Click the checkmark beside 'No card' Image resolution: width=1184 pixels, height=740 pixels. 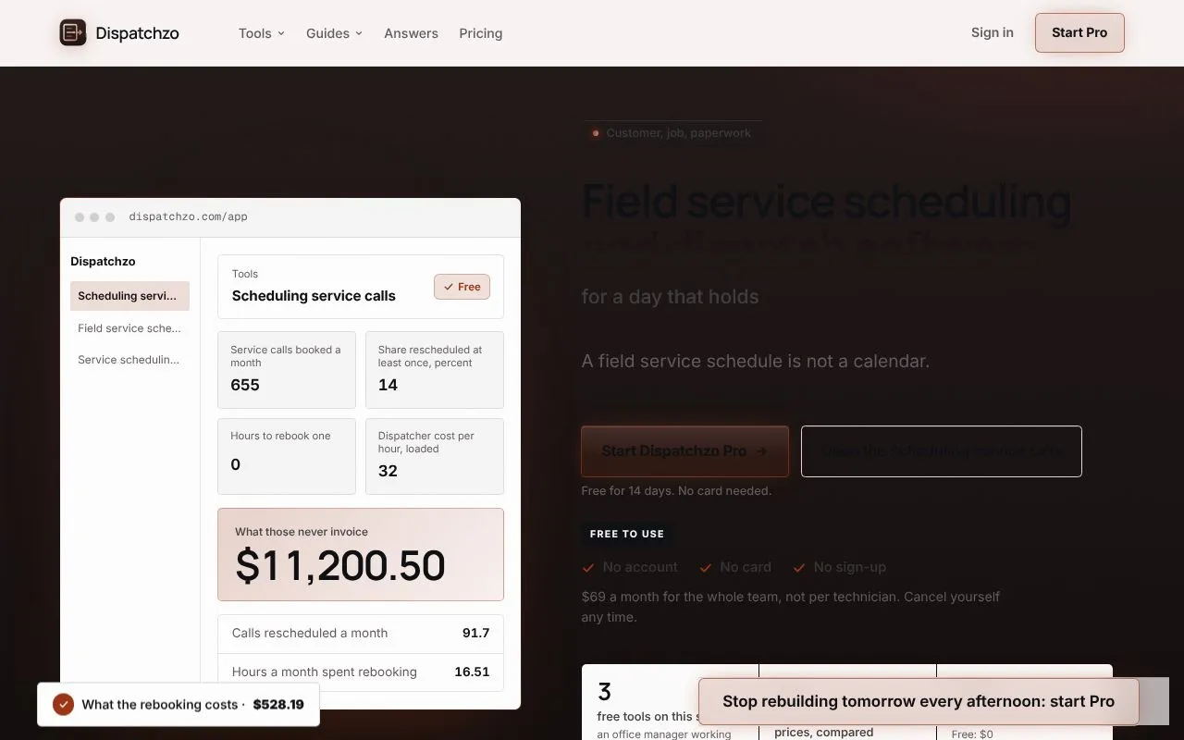706,568
